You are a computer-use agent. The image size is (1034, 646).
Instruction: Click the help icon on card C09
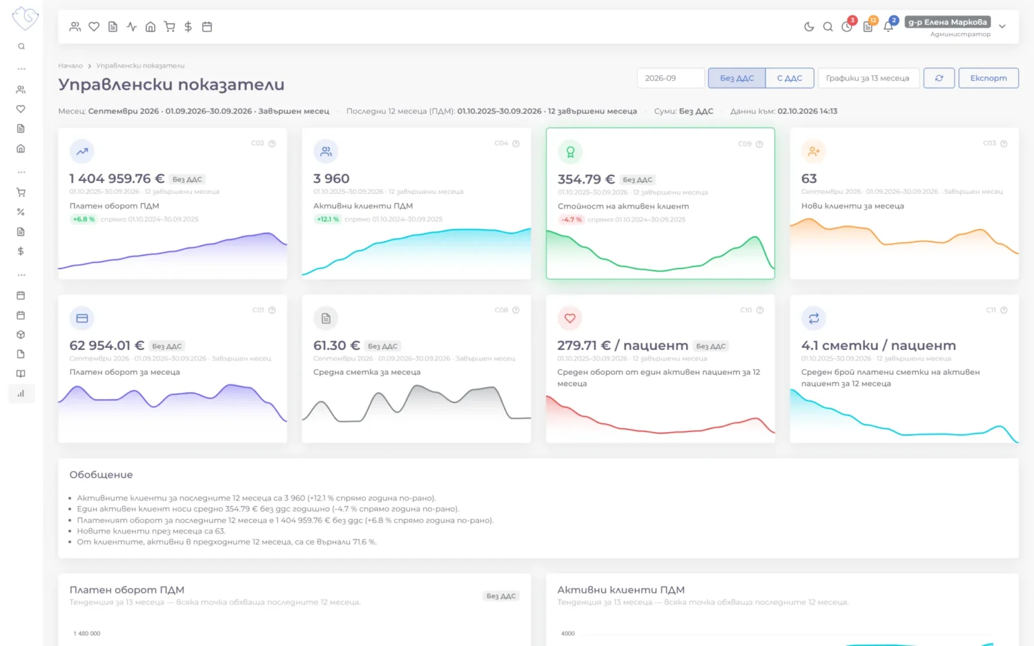759,144
